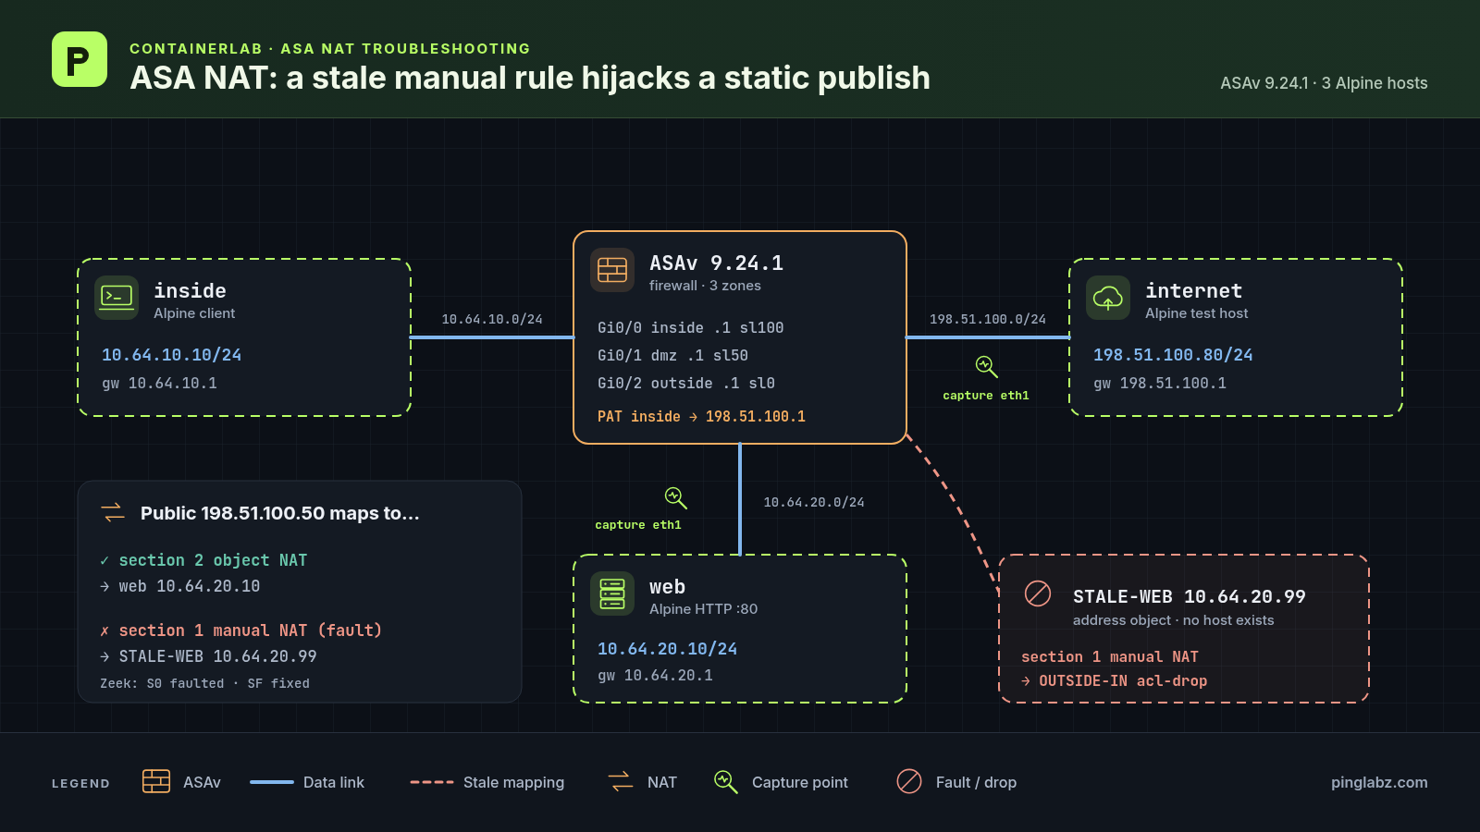Click the web server stack icon
This screenshot has height=832, width=1480.
(x=612, y=593)
